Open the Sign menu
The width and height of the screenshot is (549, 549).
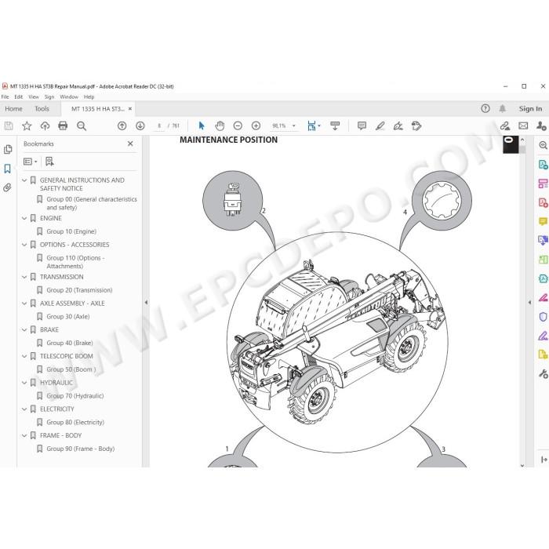click(x=49, y=97)
